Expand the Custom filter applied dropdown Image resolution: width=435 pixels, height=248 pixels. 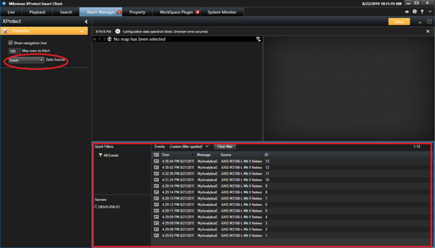click(x=207, y=146)
